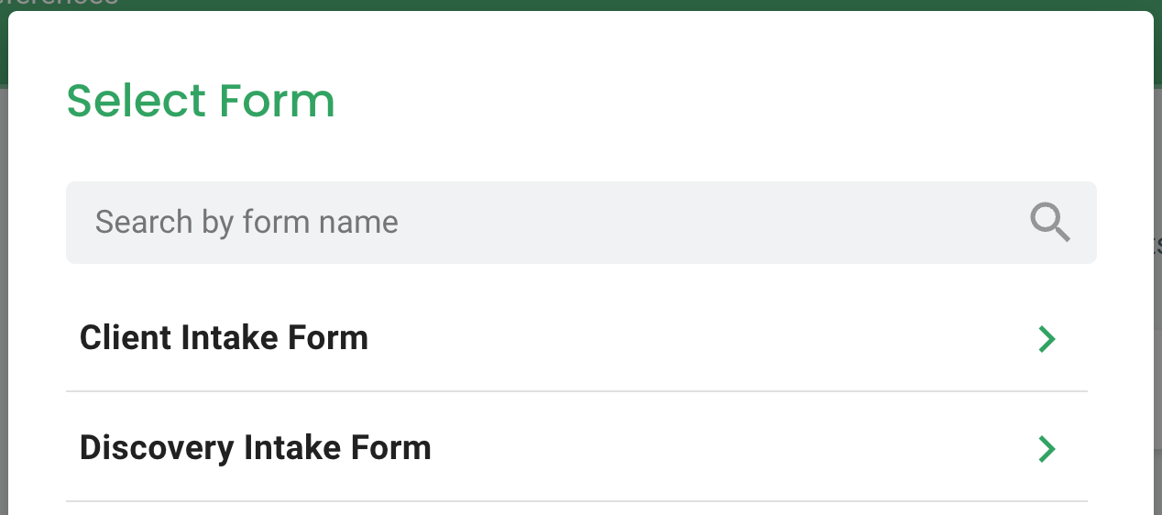Place the cursor in the form name search box
The image size is (1162, 515).
click(x=581, y=223)
